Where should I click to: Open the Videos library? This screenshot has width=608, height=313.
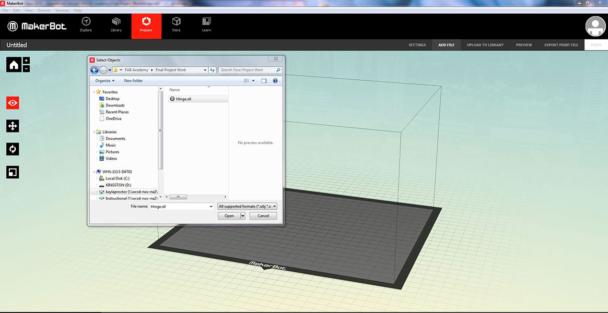tap(111, 159)
